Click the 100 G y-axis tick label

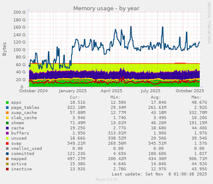pyautogui.click(x=19, y=50)
